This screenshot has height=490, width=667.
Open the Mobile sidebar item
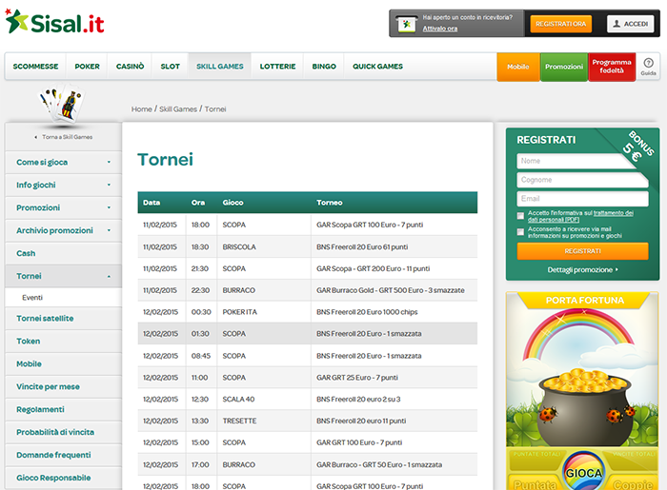coord(63,363)
